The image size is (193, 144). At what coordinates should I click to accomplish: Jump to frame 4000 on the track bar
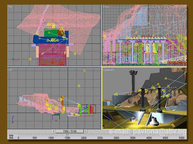point(149,138)
